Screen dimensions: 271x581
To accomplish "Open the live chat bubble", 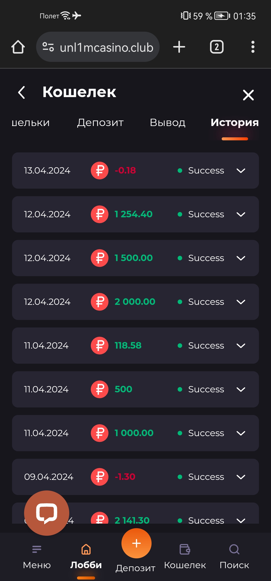I will (x=47, y=513).
